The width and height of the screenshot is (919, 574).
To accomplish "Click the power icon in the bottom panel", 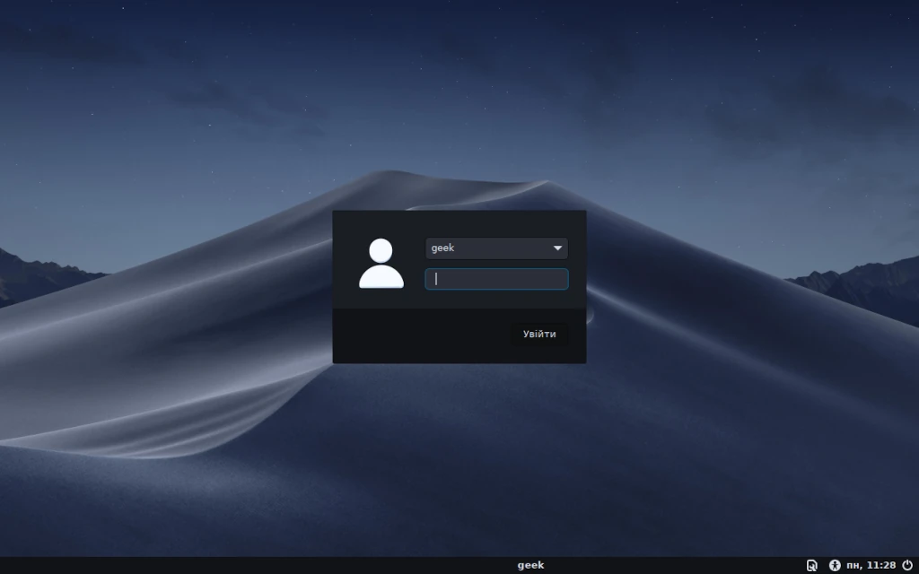I will 907,565.
